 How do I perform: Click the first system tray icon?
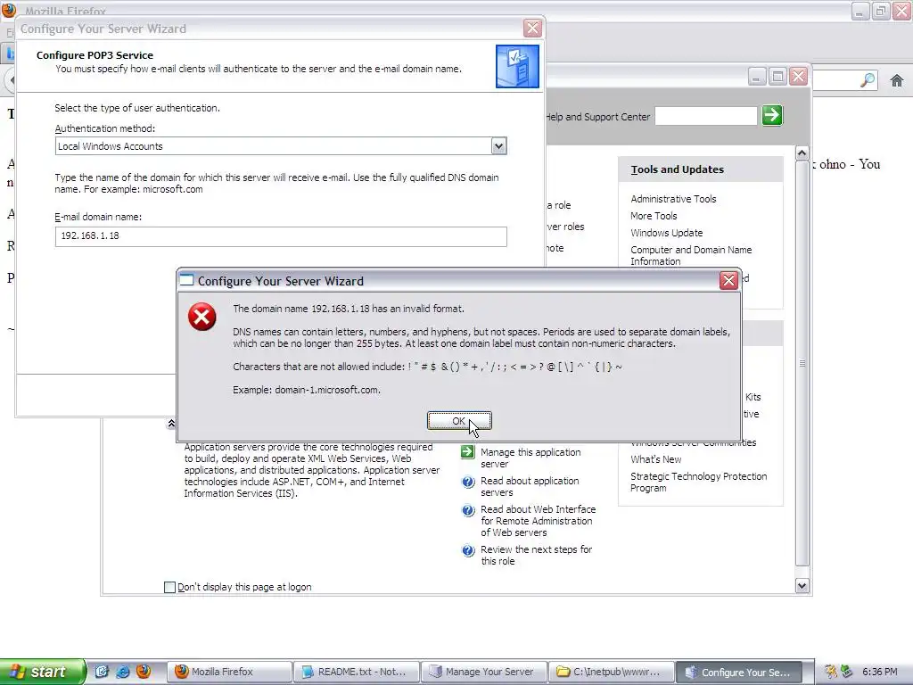(x=831, y=672)
